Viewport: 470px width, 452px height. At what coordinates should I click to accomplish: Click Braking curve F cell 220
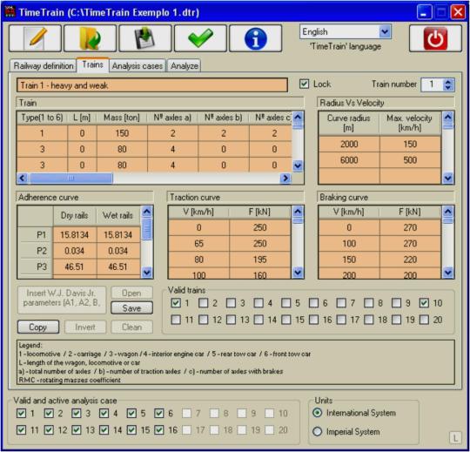(x=410, y=260)
